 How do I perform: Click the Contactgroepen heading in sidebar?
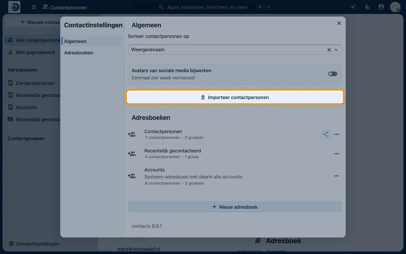click(x=26, y=138)
